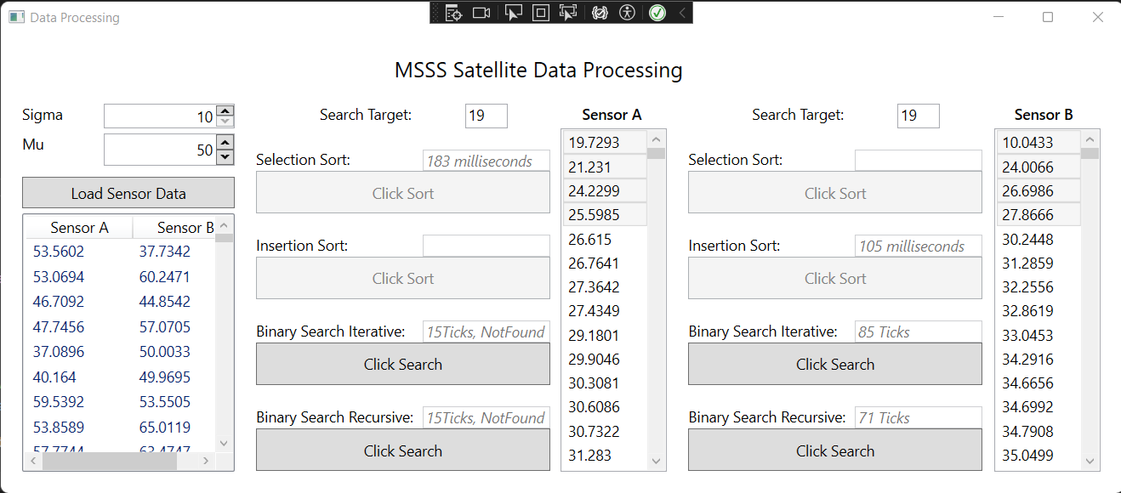Click Search under Binary Search Iterative for Sensor A
The width and height of the screenshot is (1121, 493).
pos(402,364)
